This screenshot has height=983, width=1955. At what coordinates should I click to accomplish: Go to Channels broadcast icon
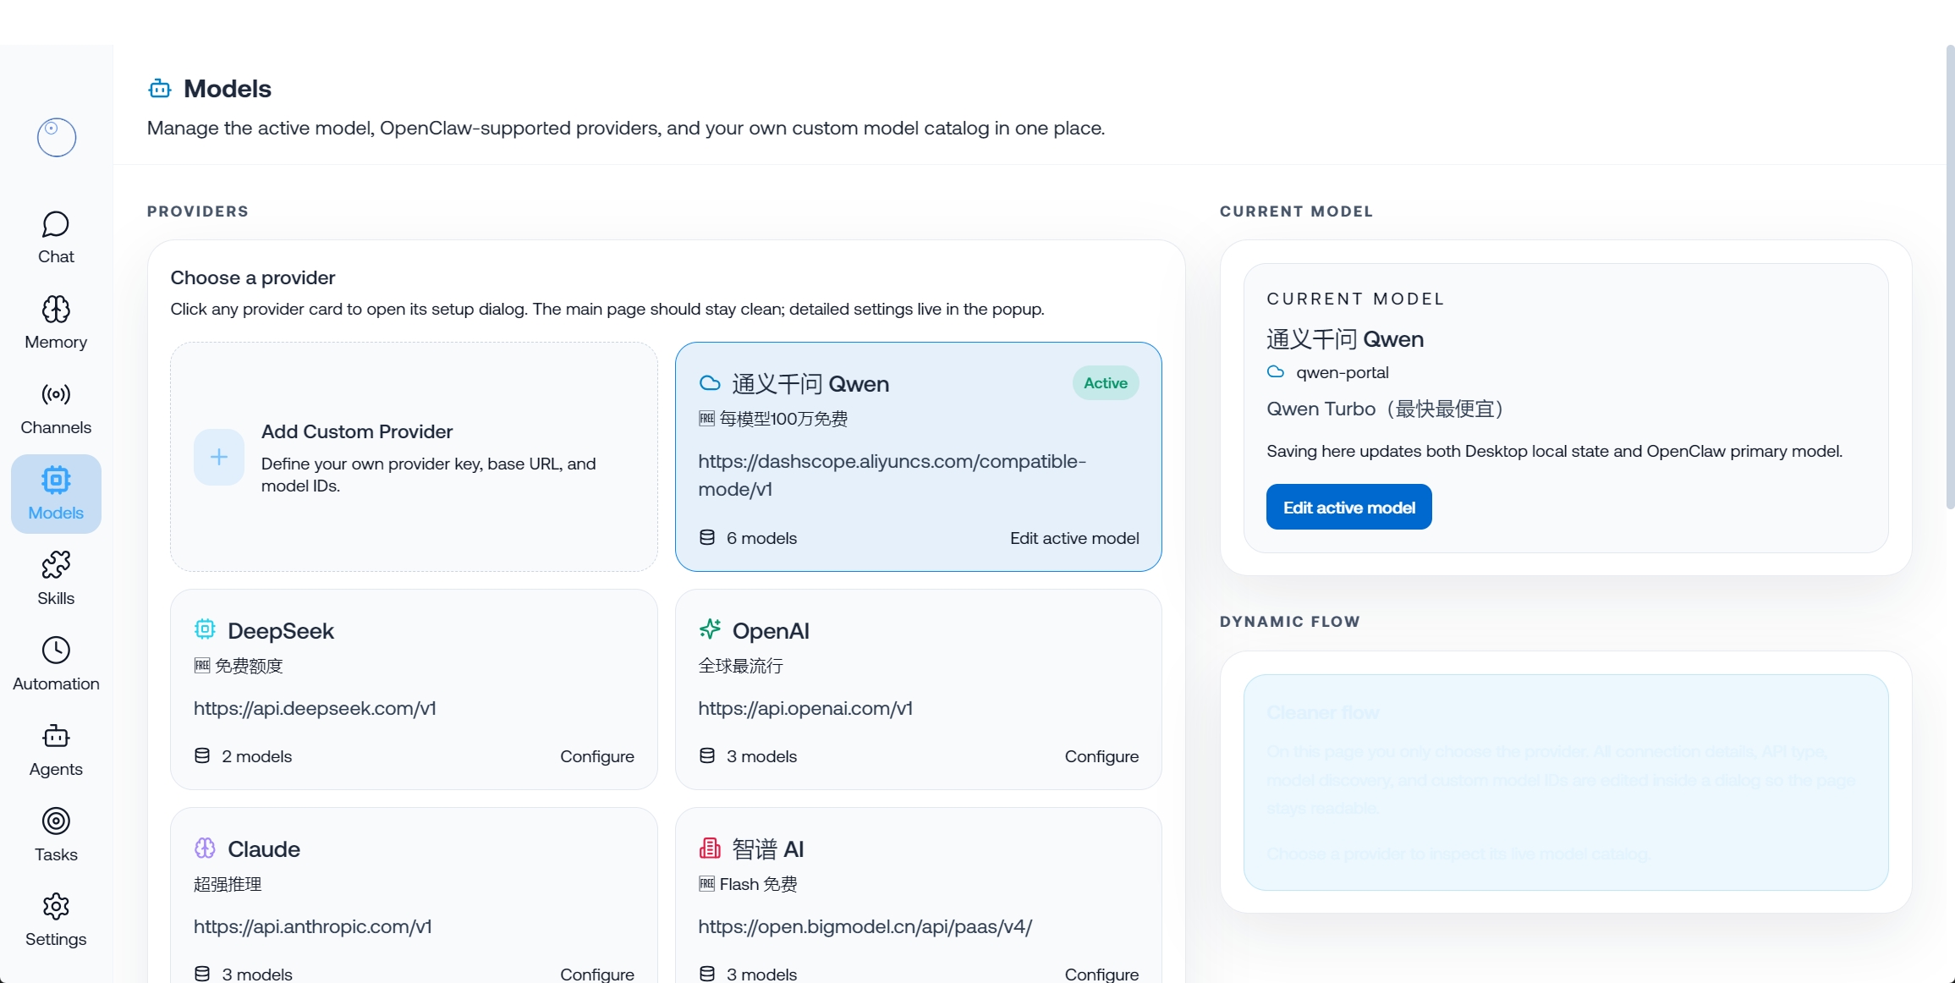click(x=56, y=395)
